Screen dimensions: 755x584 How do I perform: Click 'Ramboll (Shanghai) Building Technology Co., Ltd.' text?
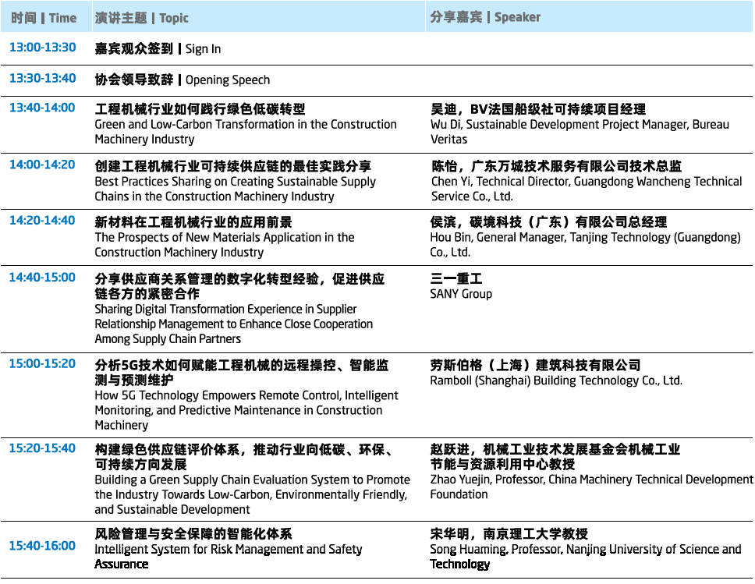click(x=556, y=380)
